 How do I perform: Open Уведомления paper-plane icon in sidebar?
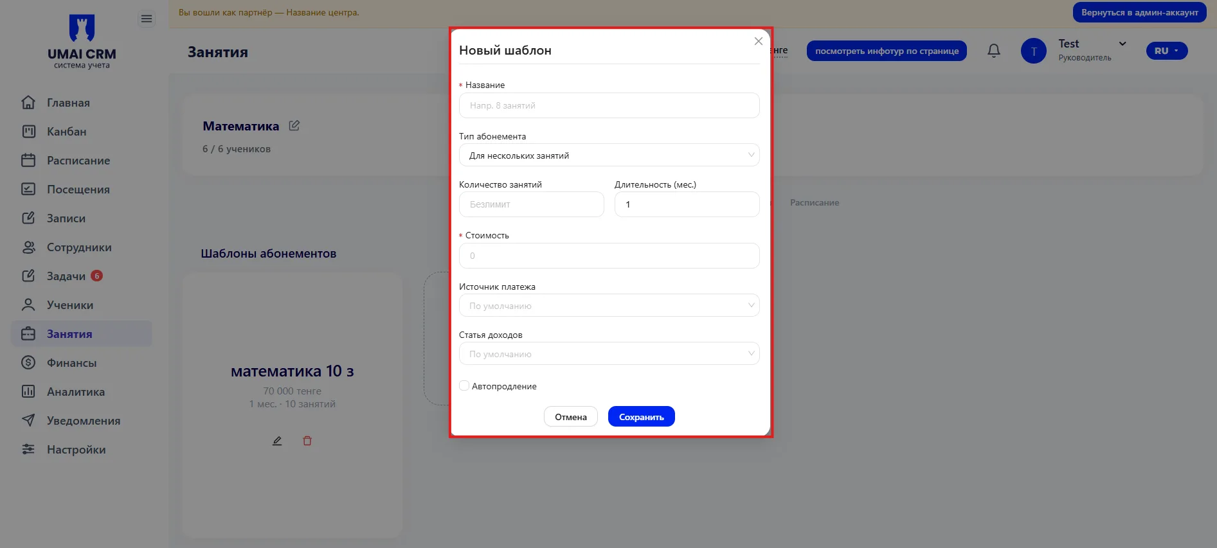click(28, 421)
